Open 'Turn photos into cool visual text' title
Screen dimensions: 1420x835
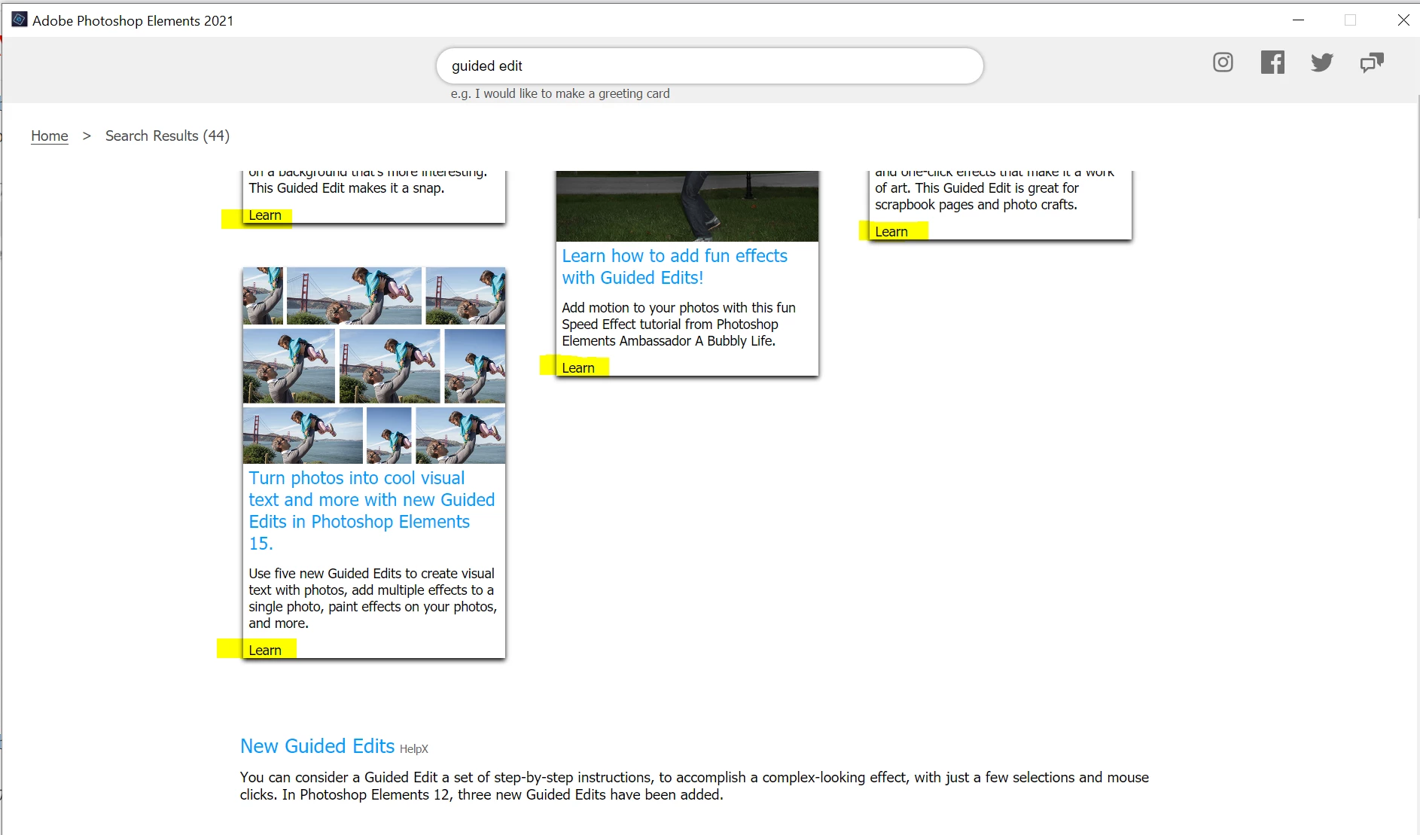coord(372,510)
